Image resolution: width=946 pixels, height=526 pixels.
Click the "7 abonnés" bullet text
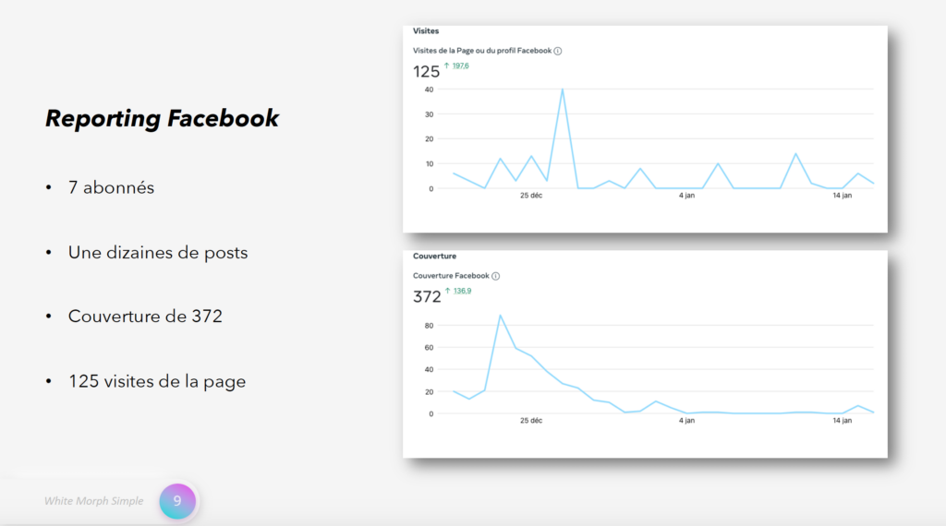click(x=111, y=187)
